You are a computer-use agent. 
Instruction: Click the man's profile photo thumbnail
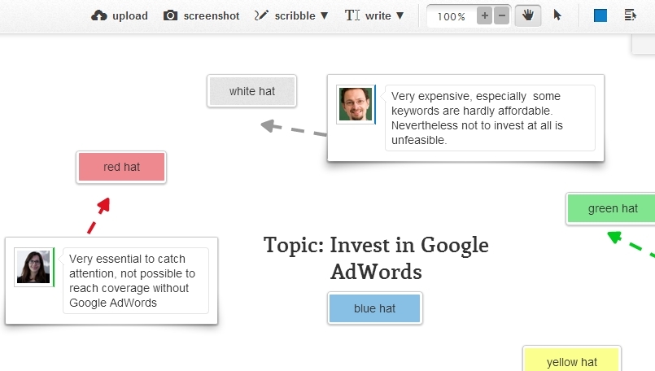[356, 104]
